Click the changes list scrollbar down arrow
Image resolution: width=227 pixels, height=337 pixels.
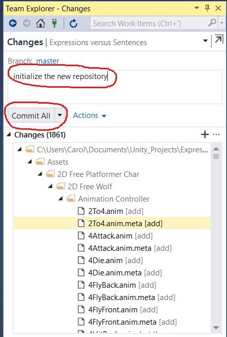tap(216, 328)
